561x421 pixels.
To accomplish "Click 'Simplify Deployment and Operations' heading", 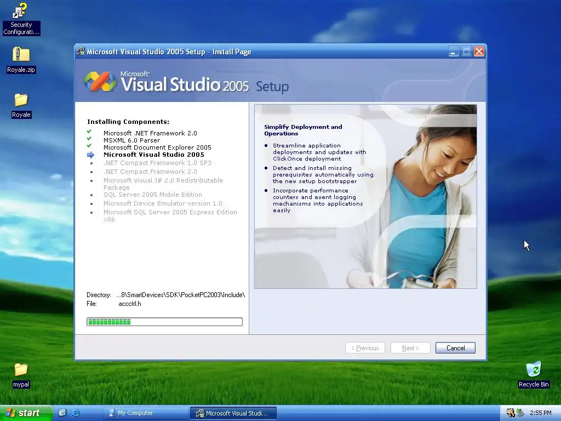I will pyautogui.click(x=303, y=130).
